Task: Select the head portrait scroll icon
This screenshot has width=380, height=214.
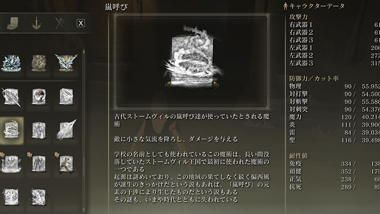Action: click(39, 97)
